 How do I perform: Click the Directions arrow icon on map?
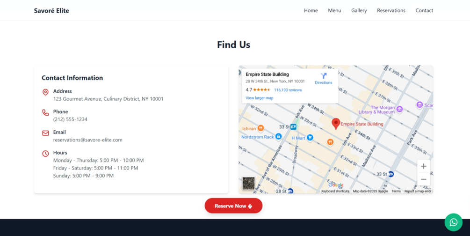click(x=324, y=76)
